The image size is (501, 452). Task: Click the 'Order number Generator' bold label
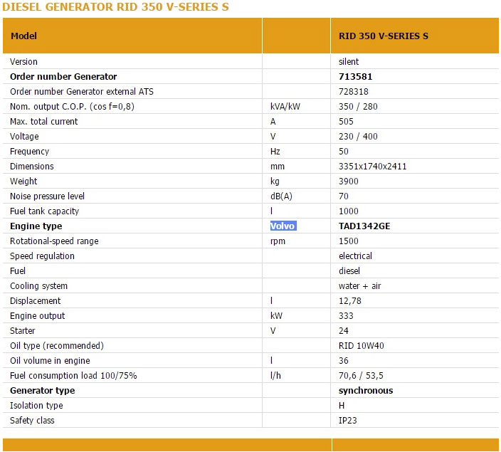coord(63,77)
